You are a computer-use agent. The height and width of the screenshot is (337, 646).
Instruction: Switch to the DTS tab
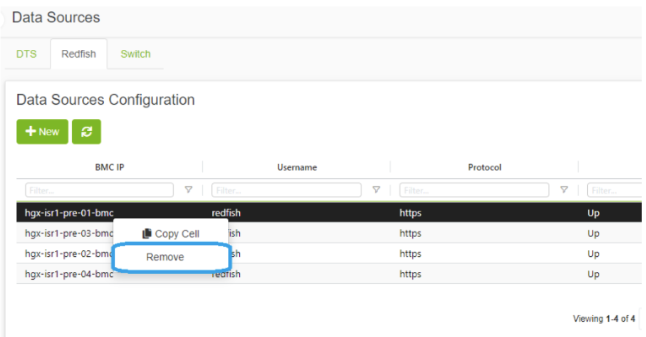26,54
